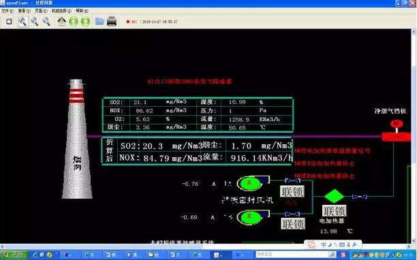Screen dimensions: 417x260
Task: Open the 帮助 menu
Action: coord(82,11)
